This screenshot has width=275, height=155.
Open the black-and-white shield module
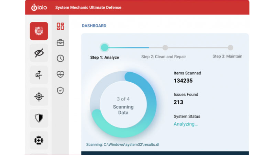pos(39,118)
